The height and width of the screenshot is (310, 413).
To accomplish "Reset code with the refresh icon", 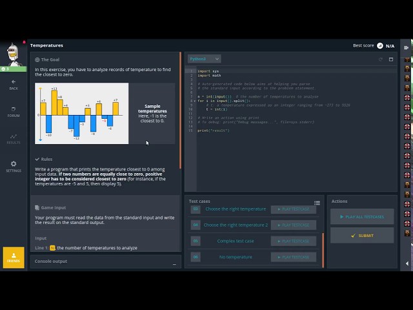I will tap(380, 59).
